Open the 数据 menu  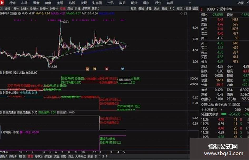click(122, 3)
